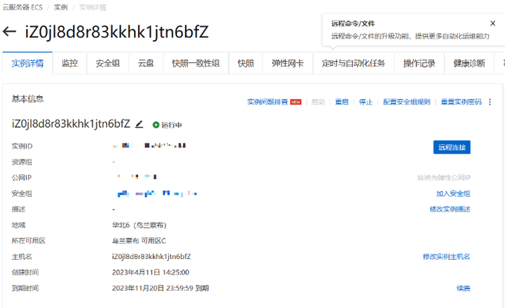Click the hostname value in 主机名 row

pyautogui.click(x=151, y=257)
